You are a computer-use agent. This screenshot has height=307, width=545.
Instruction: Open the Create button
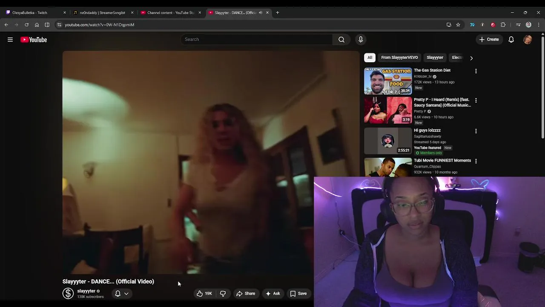pyautogui.click(x=489, y=40)
